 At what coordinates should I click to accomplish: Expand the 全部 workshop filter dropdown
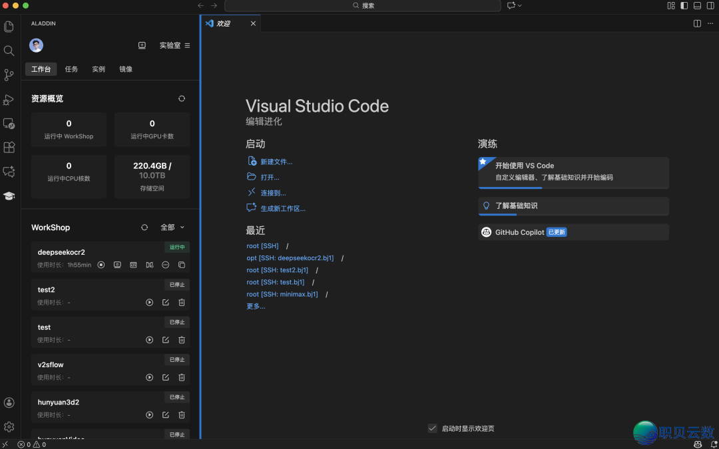click(172, 227)
